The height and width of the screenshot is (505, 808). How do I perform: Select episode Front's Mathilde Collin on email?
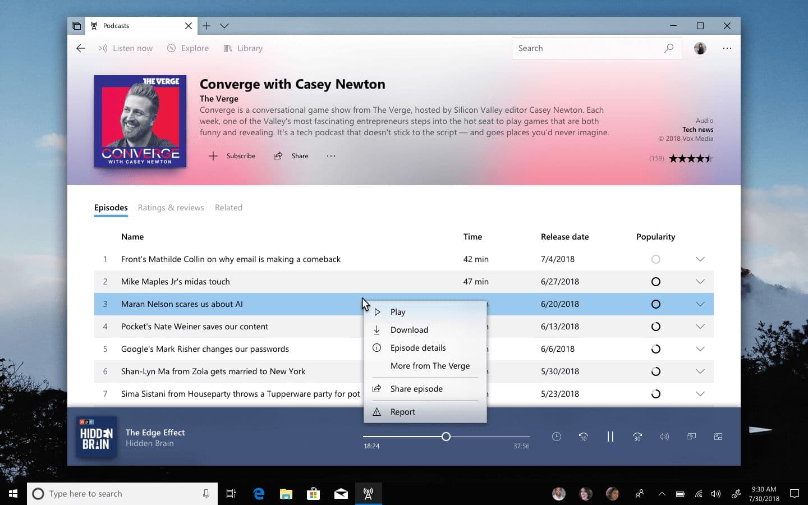[404, 259]
